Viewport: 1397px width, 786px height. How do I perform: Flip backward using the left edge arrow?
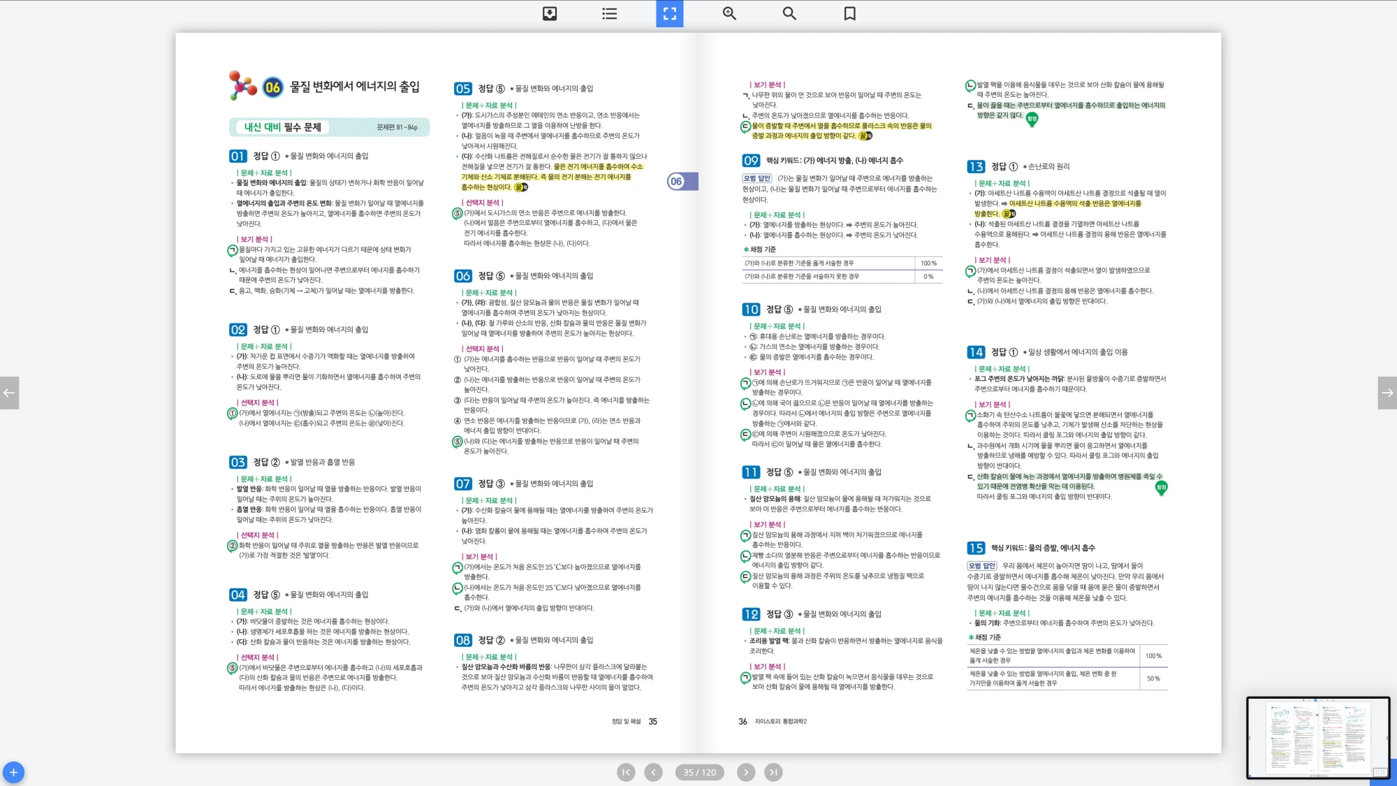(10, 393)
